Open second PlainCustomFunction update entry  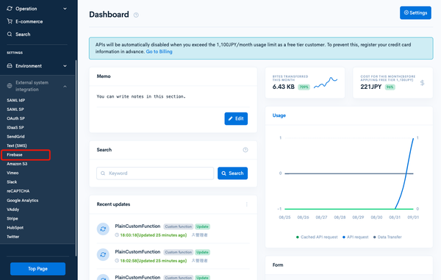point(137,251)
